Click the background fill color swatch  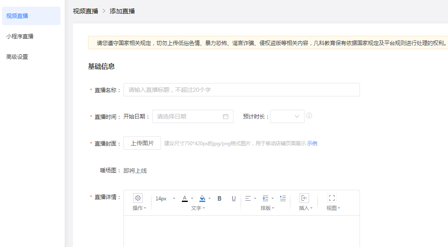[x=202, y=199]
